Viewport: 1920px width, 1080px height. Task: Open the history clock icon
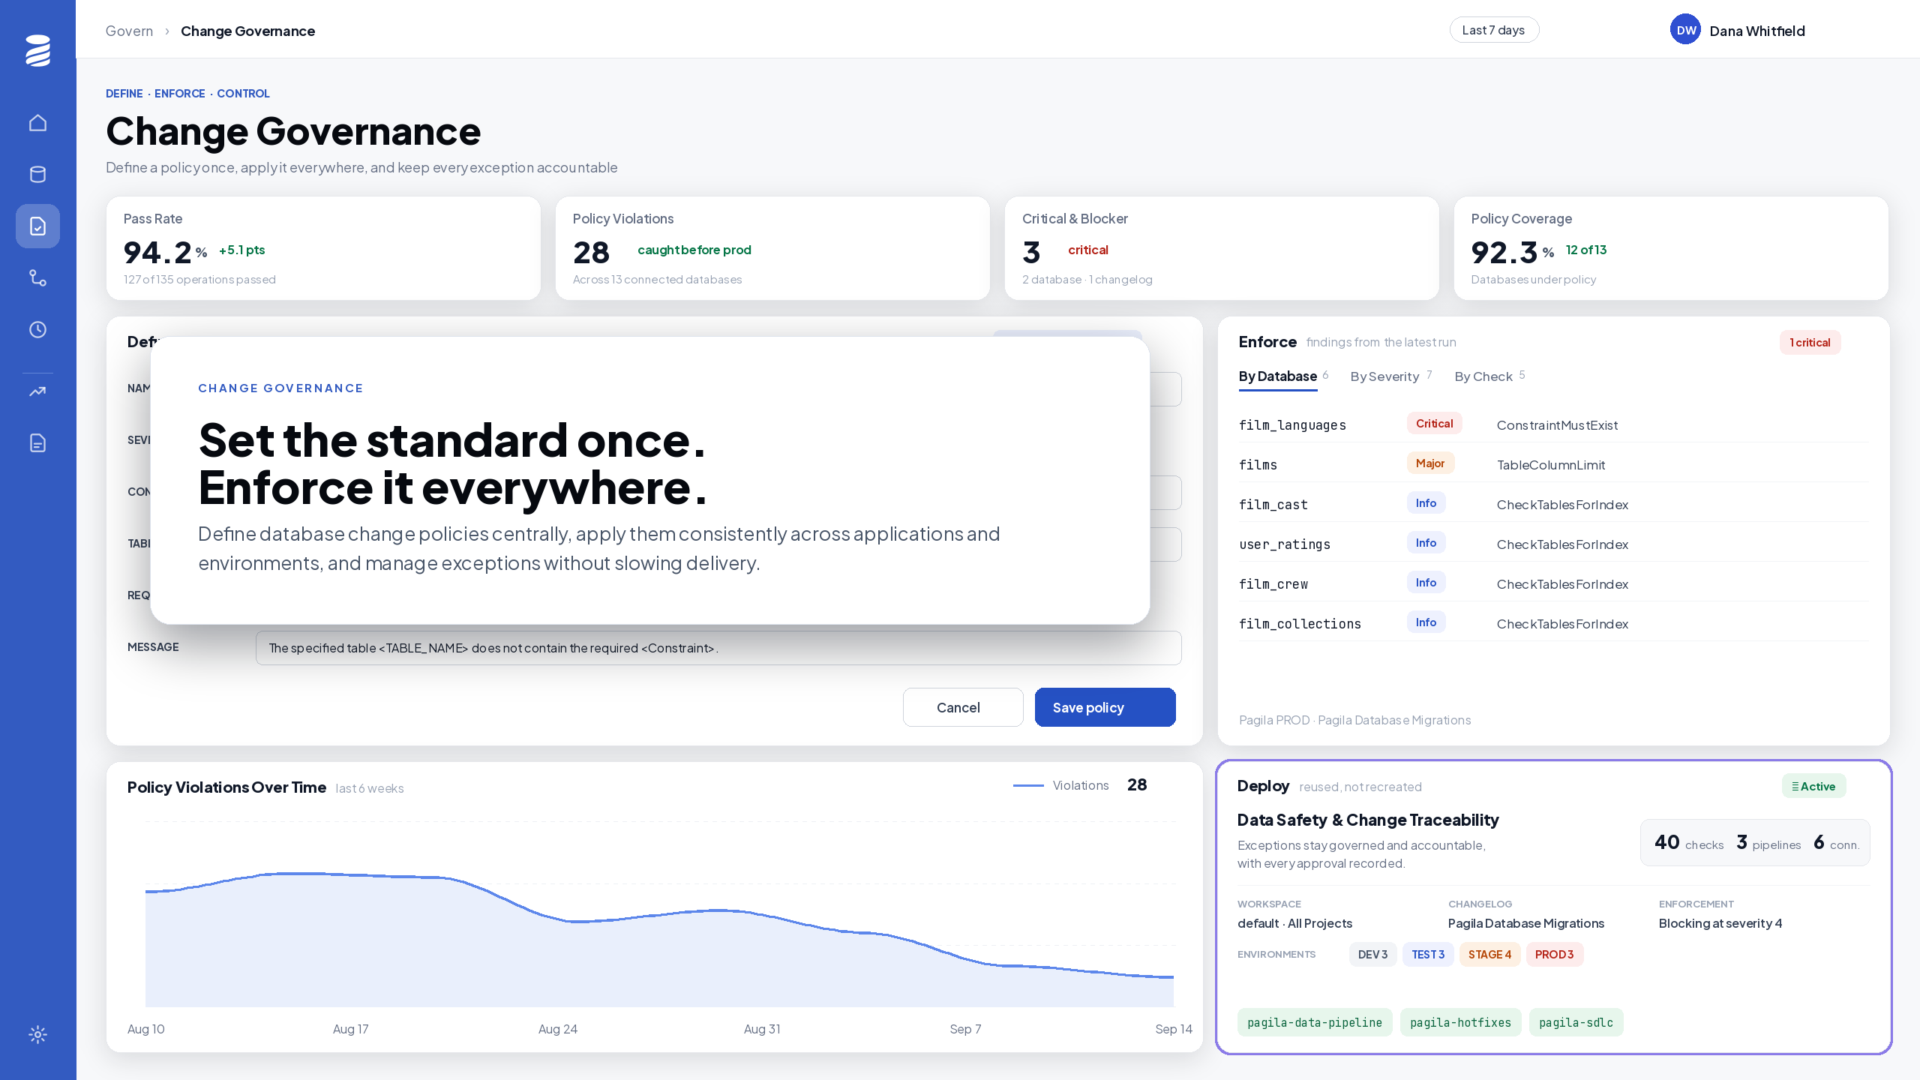point(37,329)
